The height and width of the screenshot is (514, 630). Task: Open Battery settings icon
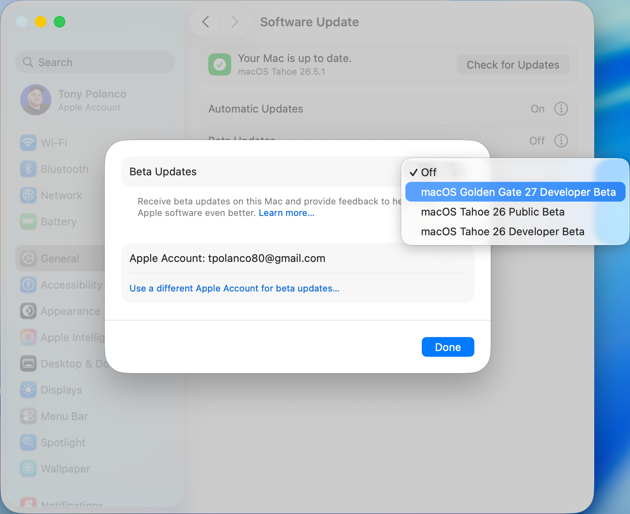(x=28, y=222)
